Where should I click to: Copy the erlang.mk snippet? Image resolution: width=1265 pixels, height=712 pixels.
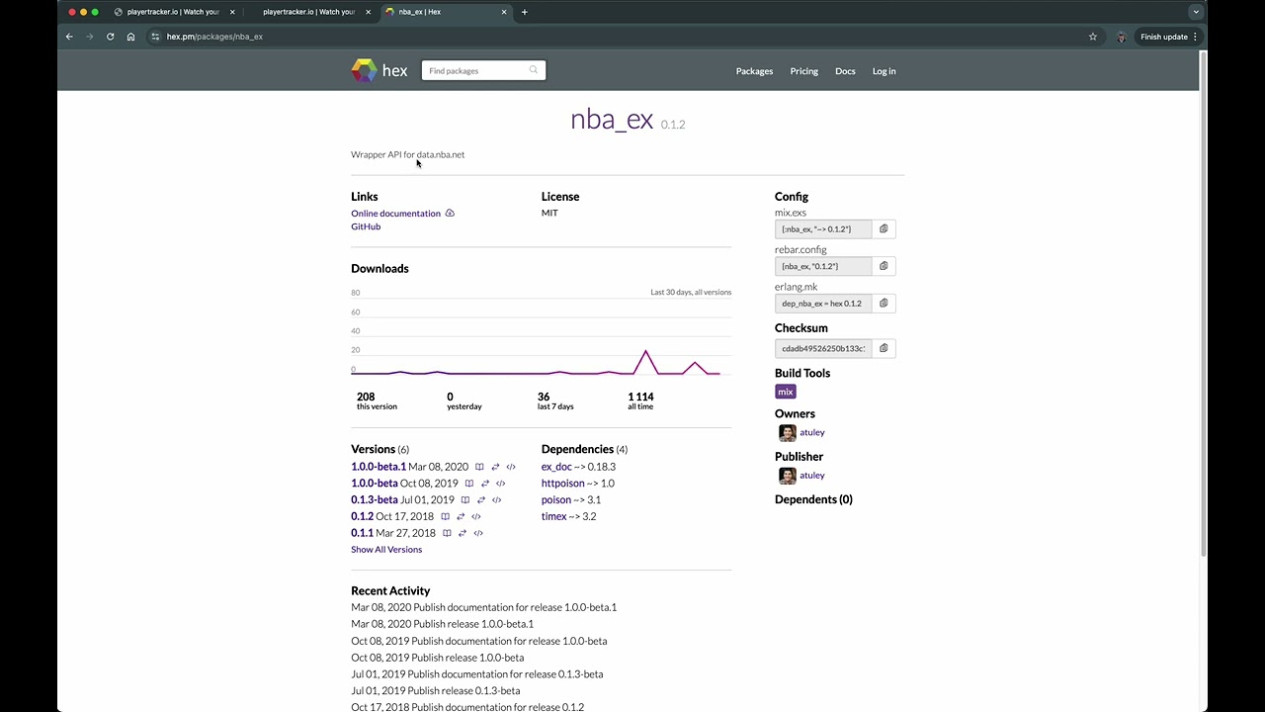(x=884, y=304)
